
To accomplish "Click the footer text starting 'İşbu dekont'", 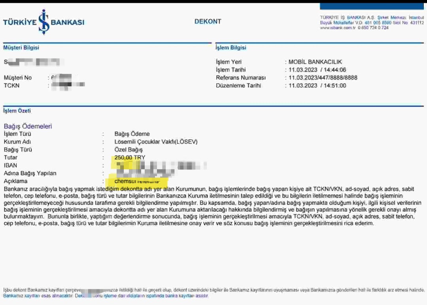I will click(x=214, y=293).
